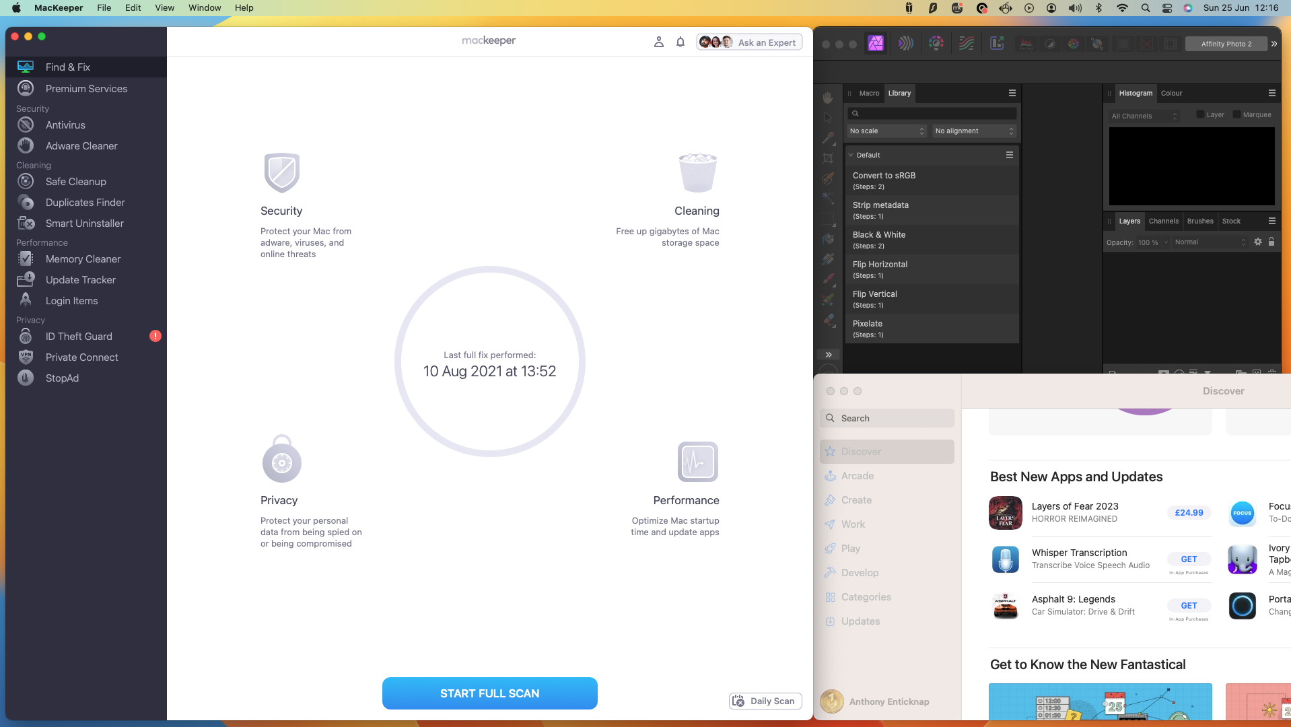Image resolution: width=1291 pixels, height=727 pixels.
Task: Select the Move tool in Affinity
Action: pyautogui.click(x=828, y=118)
